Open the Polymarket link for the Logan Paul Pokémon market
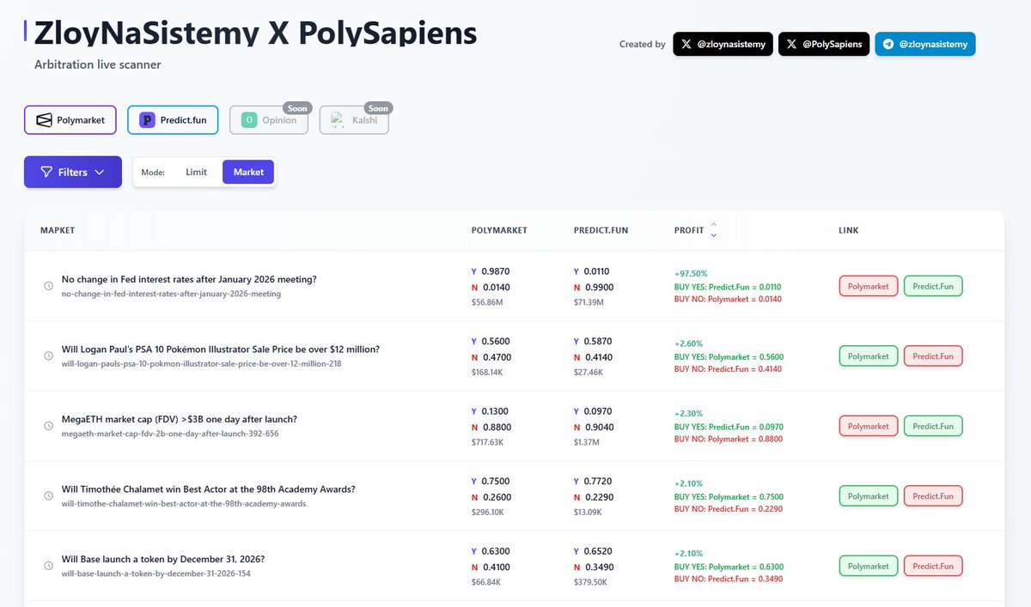 point(869,356)
